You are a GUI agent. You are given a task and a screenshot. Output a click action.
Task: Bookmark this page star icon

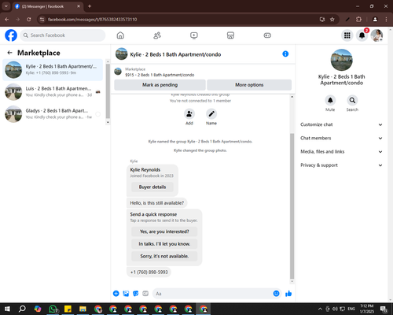(x=332, y=20)
